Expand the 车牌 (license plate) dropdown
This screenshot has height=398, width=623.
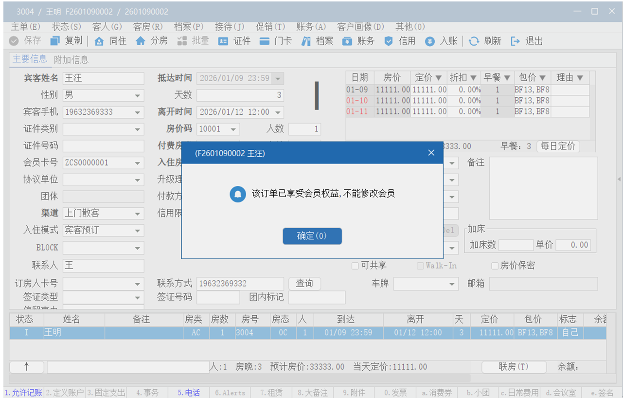click(x=452, y=284)
